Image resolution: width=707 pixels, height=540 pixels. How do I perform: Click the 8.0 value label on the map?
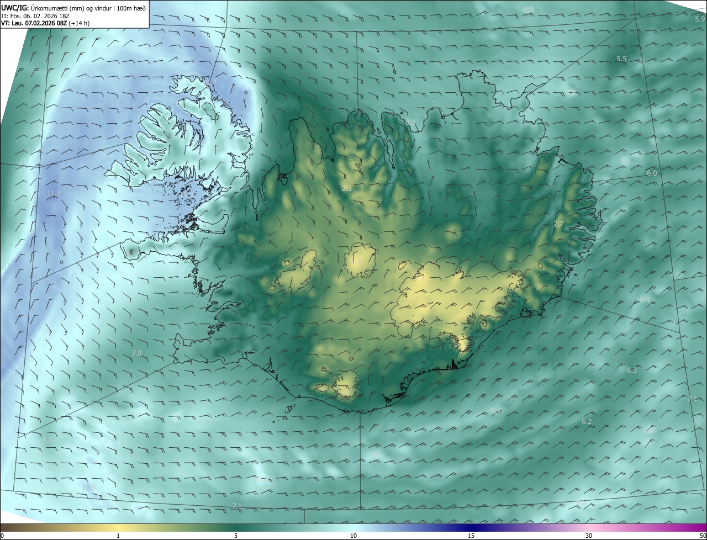click(x=48, y=440)
